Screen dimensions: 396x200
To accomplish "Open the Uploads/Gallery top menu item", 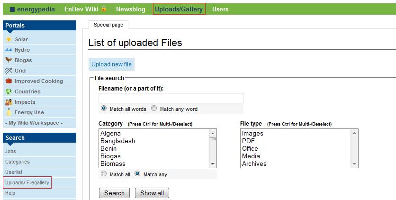I will (179, 9).
